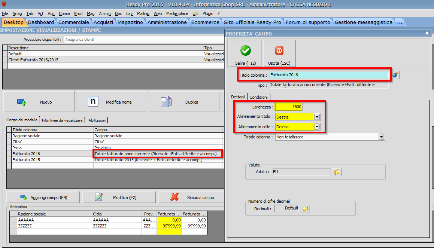
Task: Click the Aggiungi campo (F4) label
Action: [x=49, y=198]
